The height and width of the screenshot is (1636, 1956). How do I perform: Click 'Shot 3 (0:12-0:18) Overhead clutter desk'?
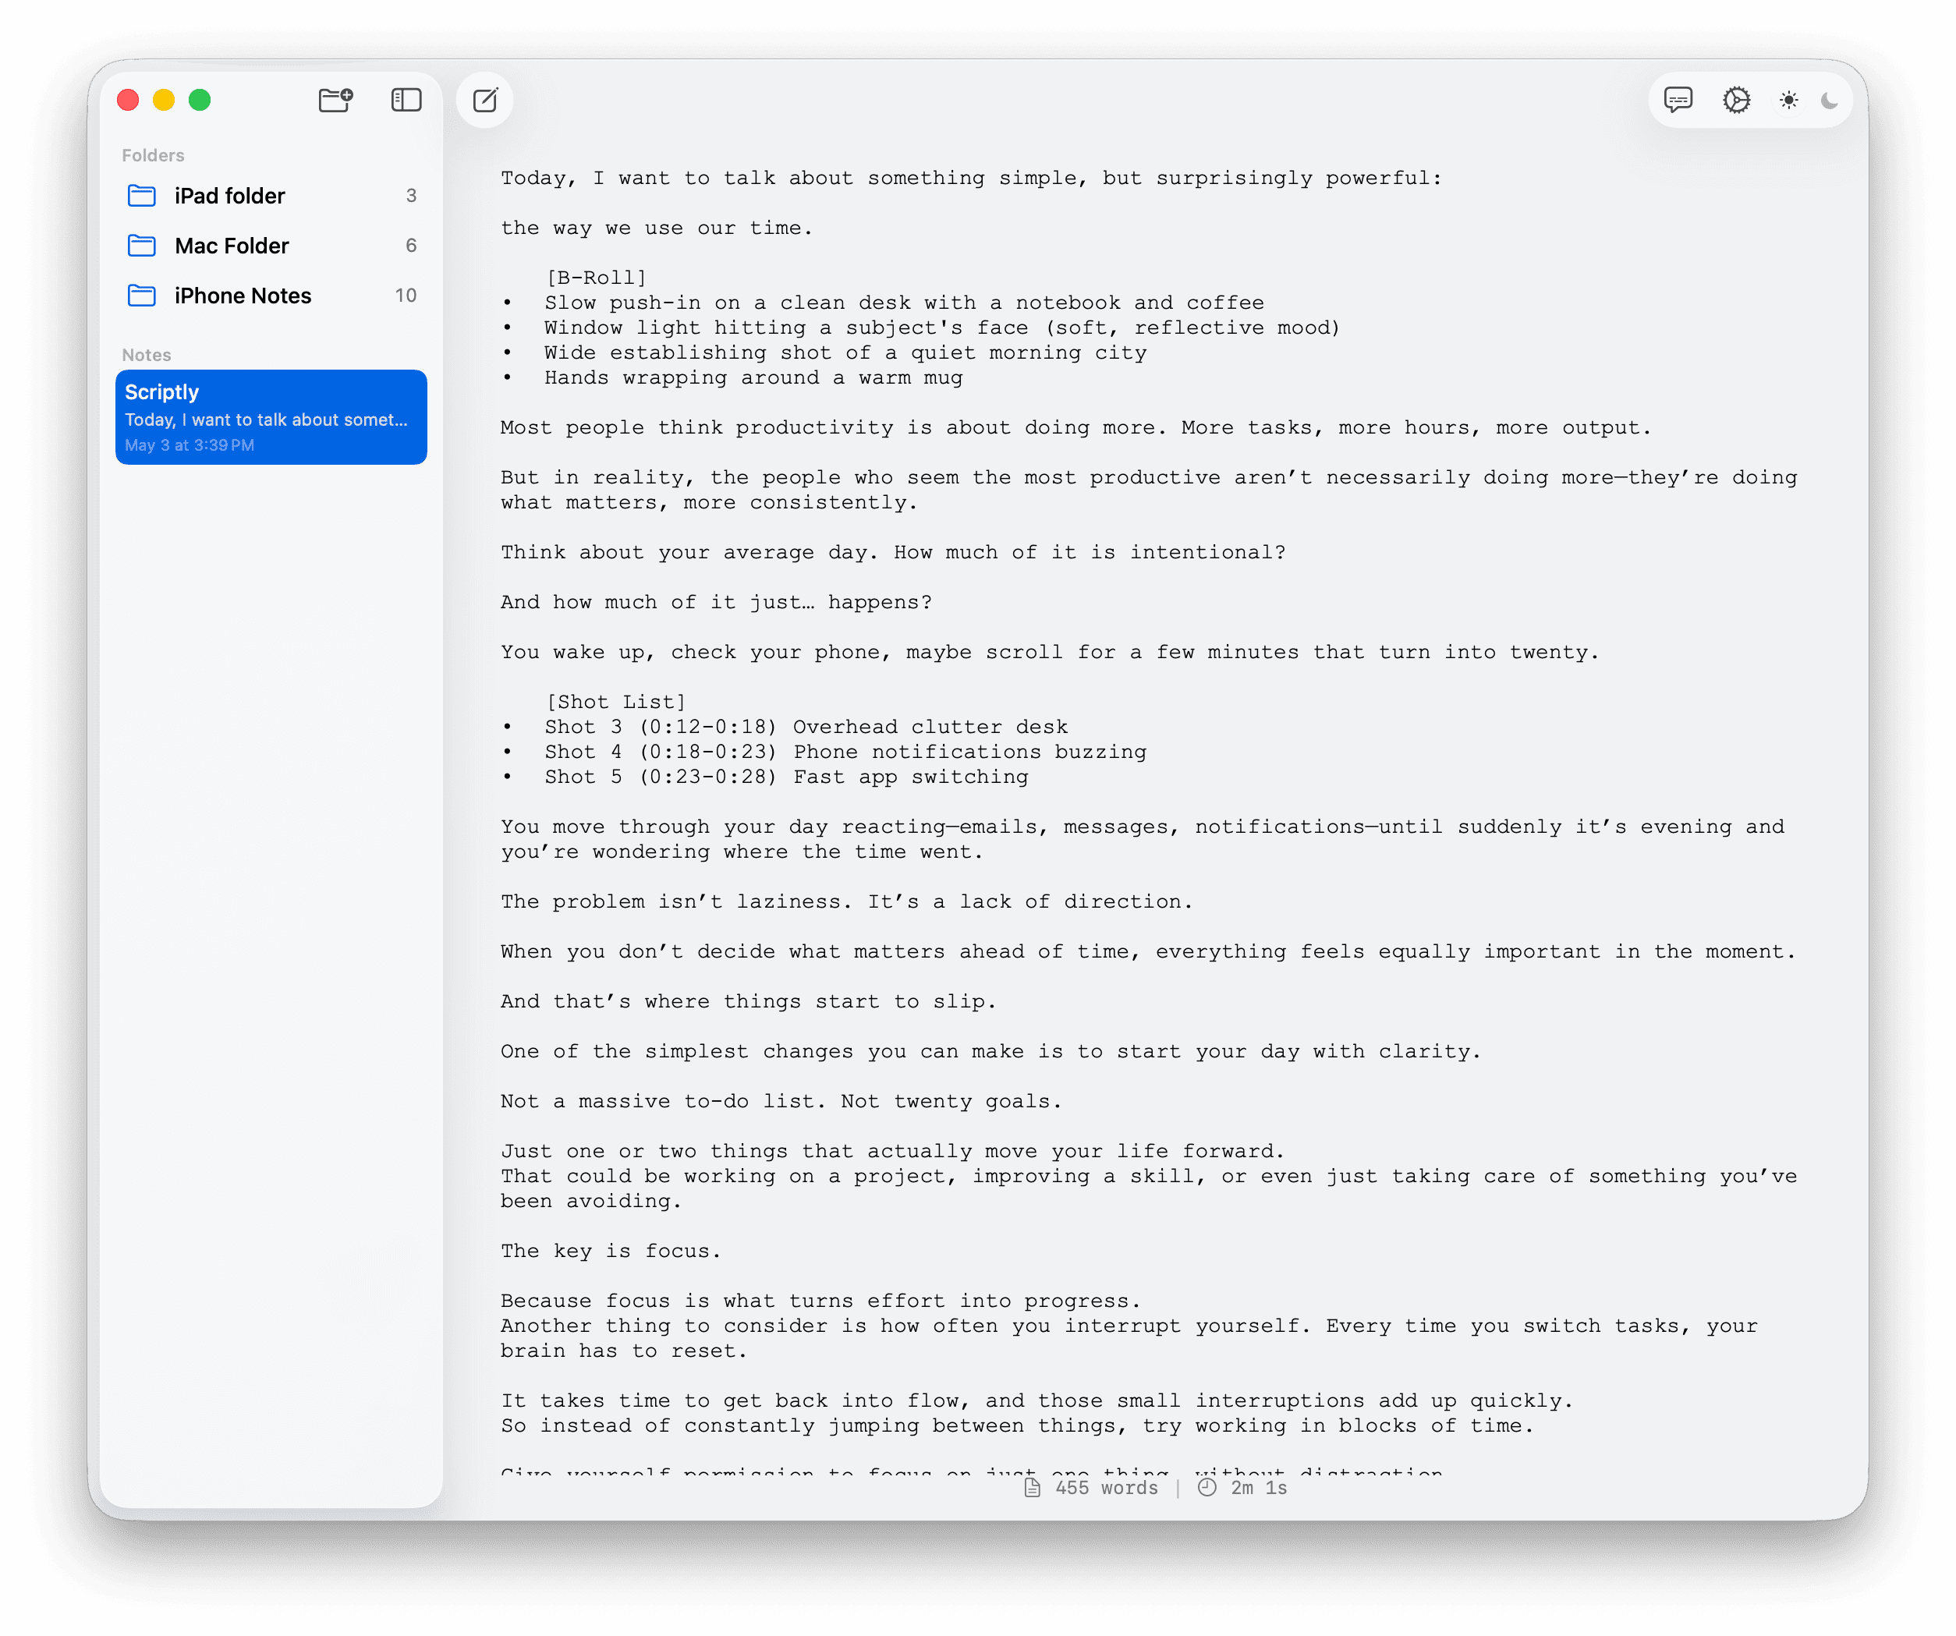tap(806, 728)
